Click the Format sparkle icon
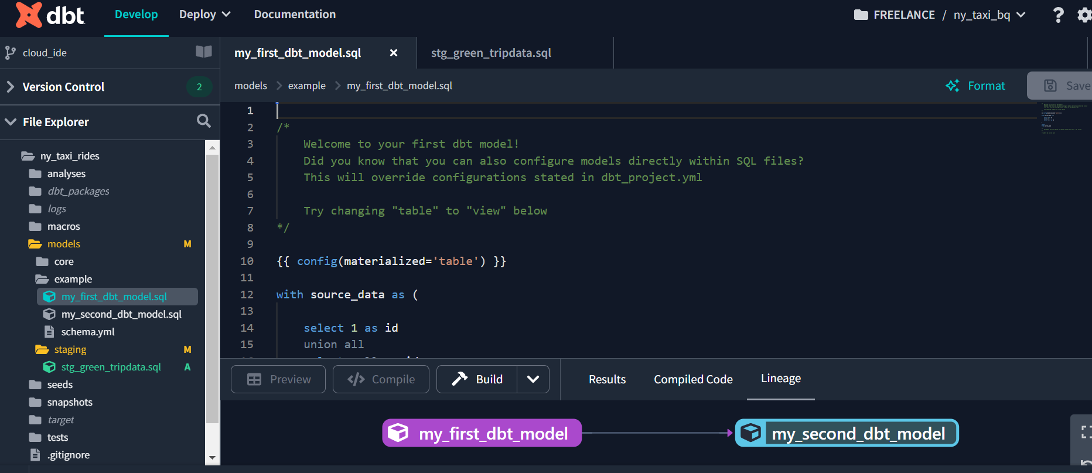The image size is (1092, 473). click(x=953, y=86)
